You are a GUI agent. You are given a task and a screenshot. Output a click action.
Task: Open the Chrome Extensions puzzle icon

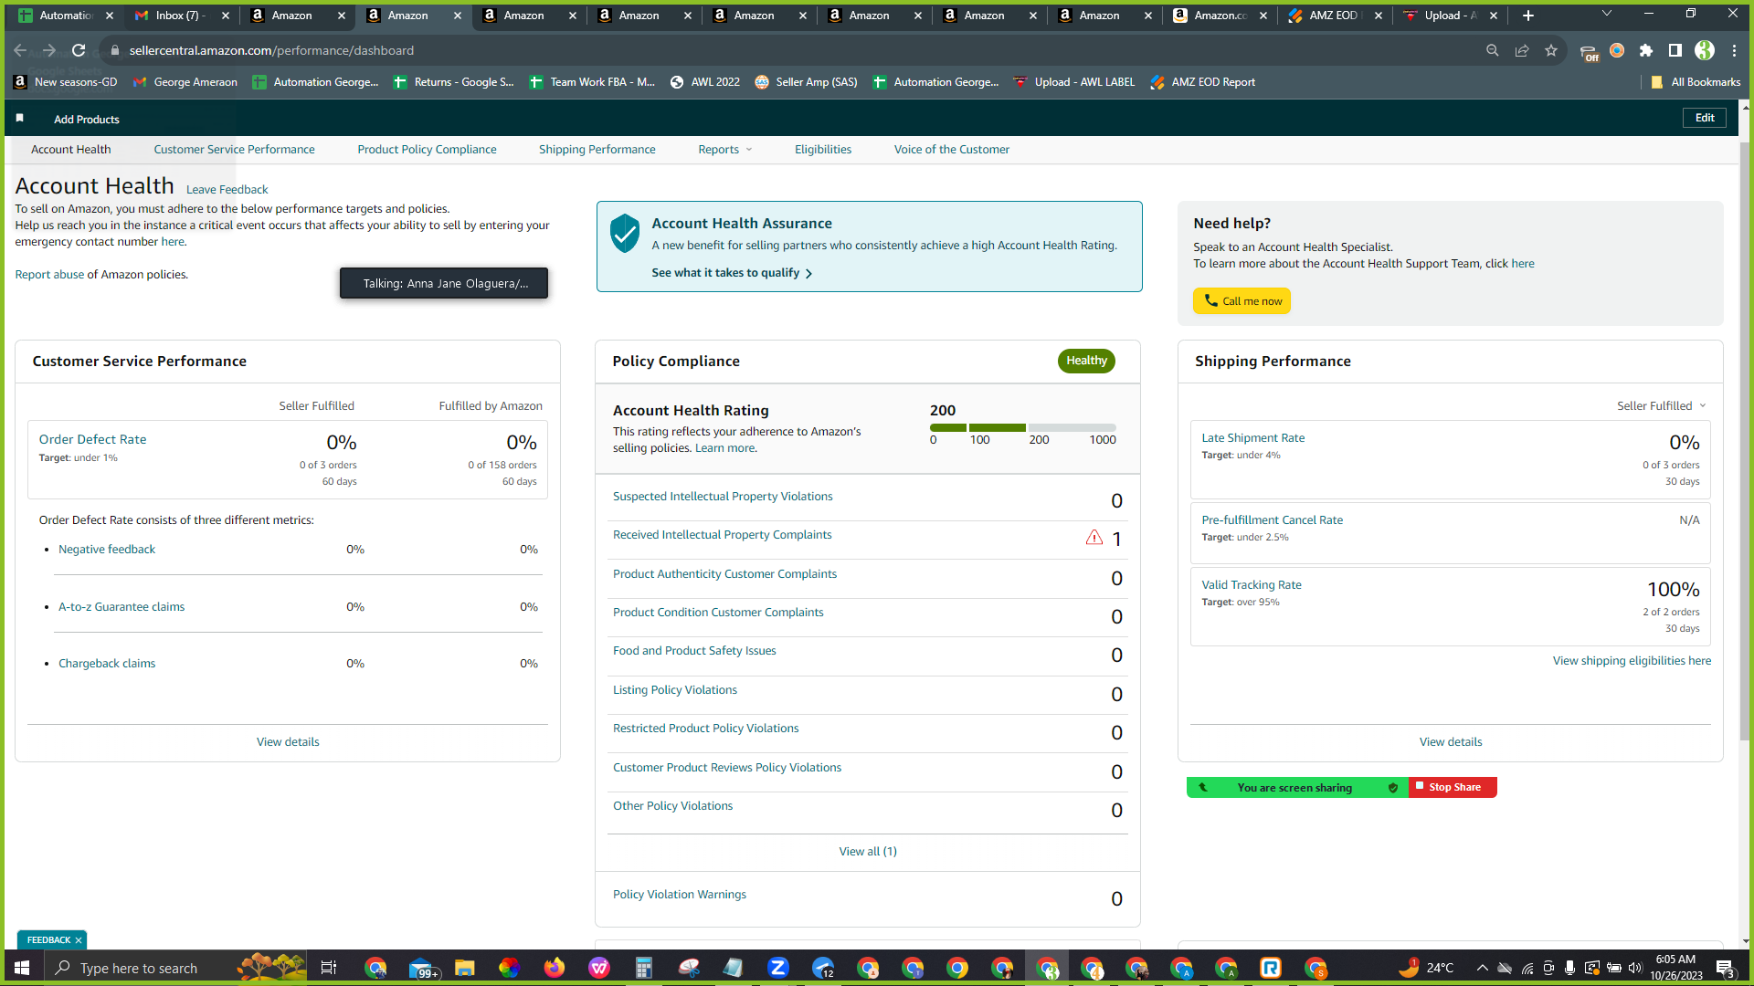(1646, 50)
